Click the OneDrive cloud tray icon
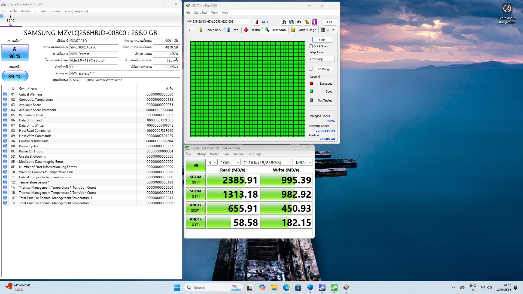The height and width of the screenshot is (294, 523). (x=462, y=287)
